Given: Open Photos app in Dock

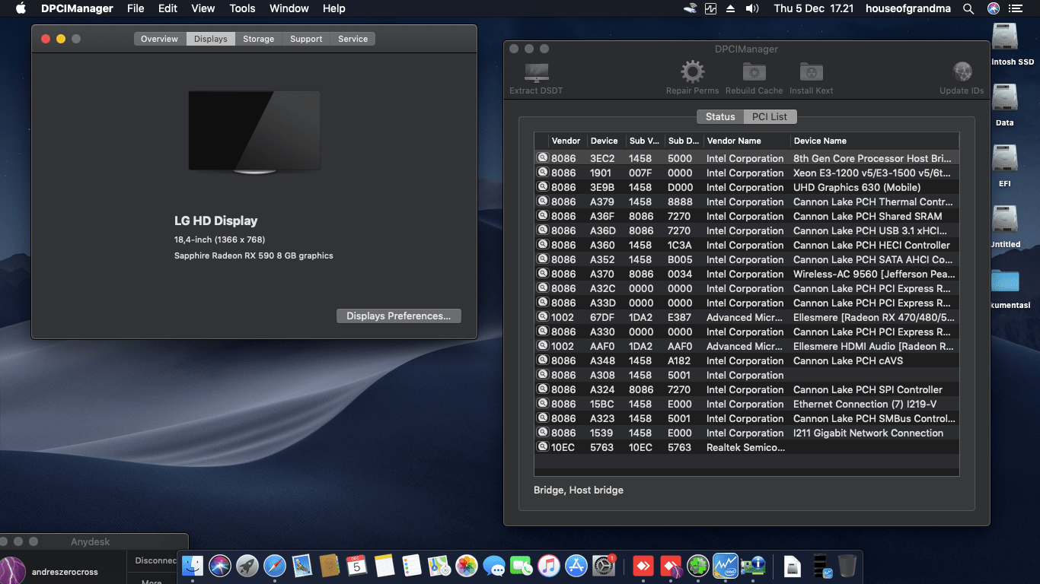Looking at the screenshot, I should (467, 566).
